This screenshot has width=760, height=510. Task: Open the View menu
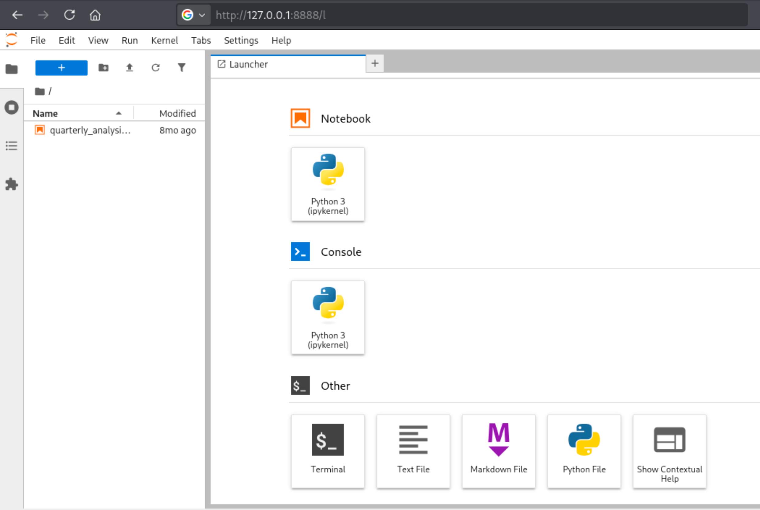pyautogui.click(x=98, y=40)
